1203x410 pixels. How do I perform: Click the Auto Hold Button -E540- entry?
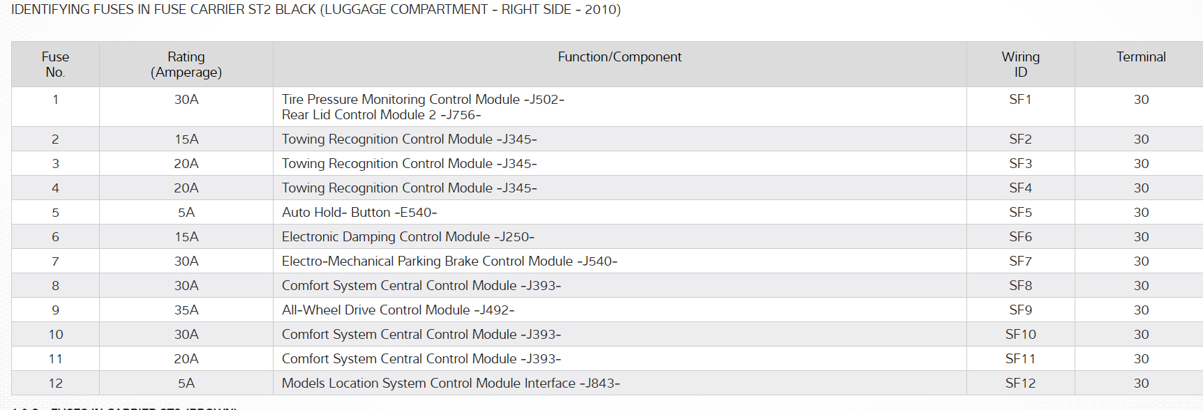359,213
